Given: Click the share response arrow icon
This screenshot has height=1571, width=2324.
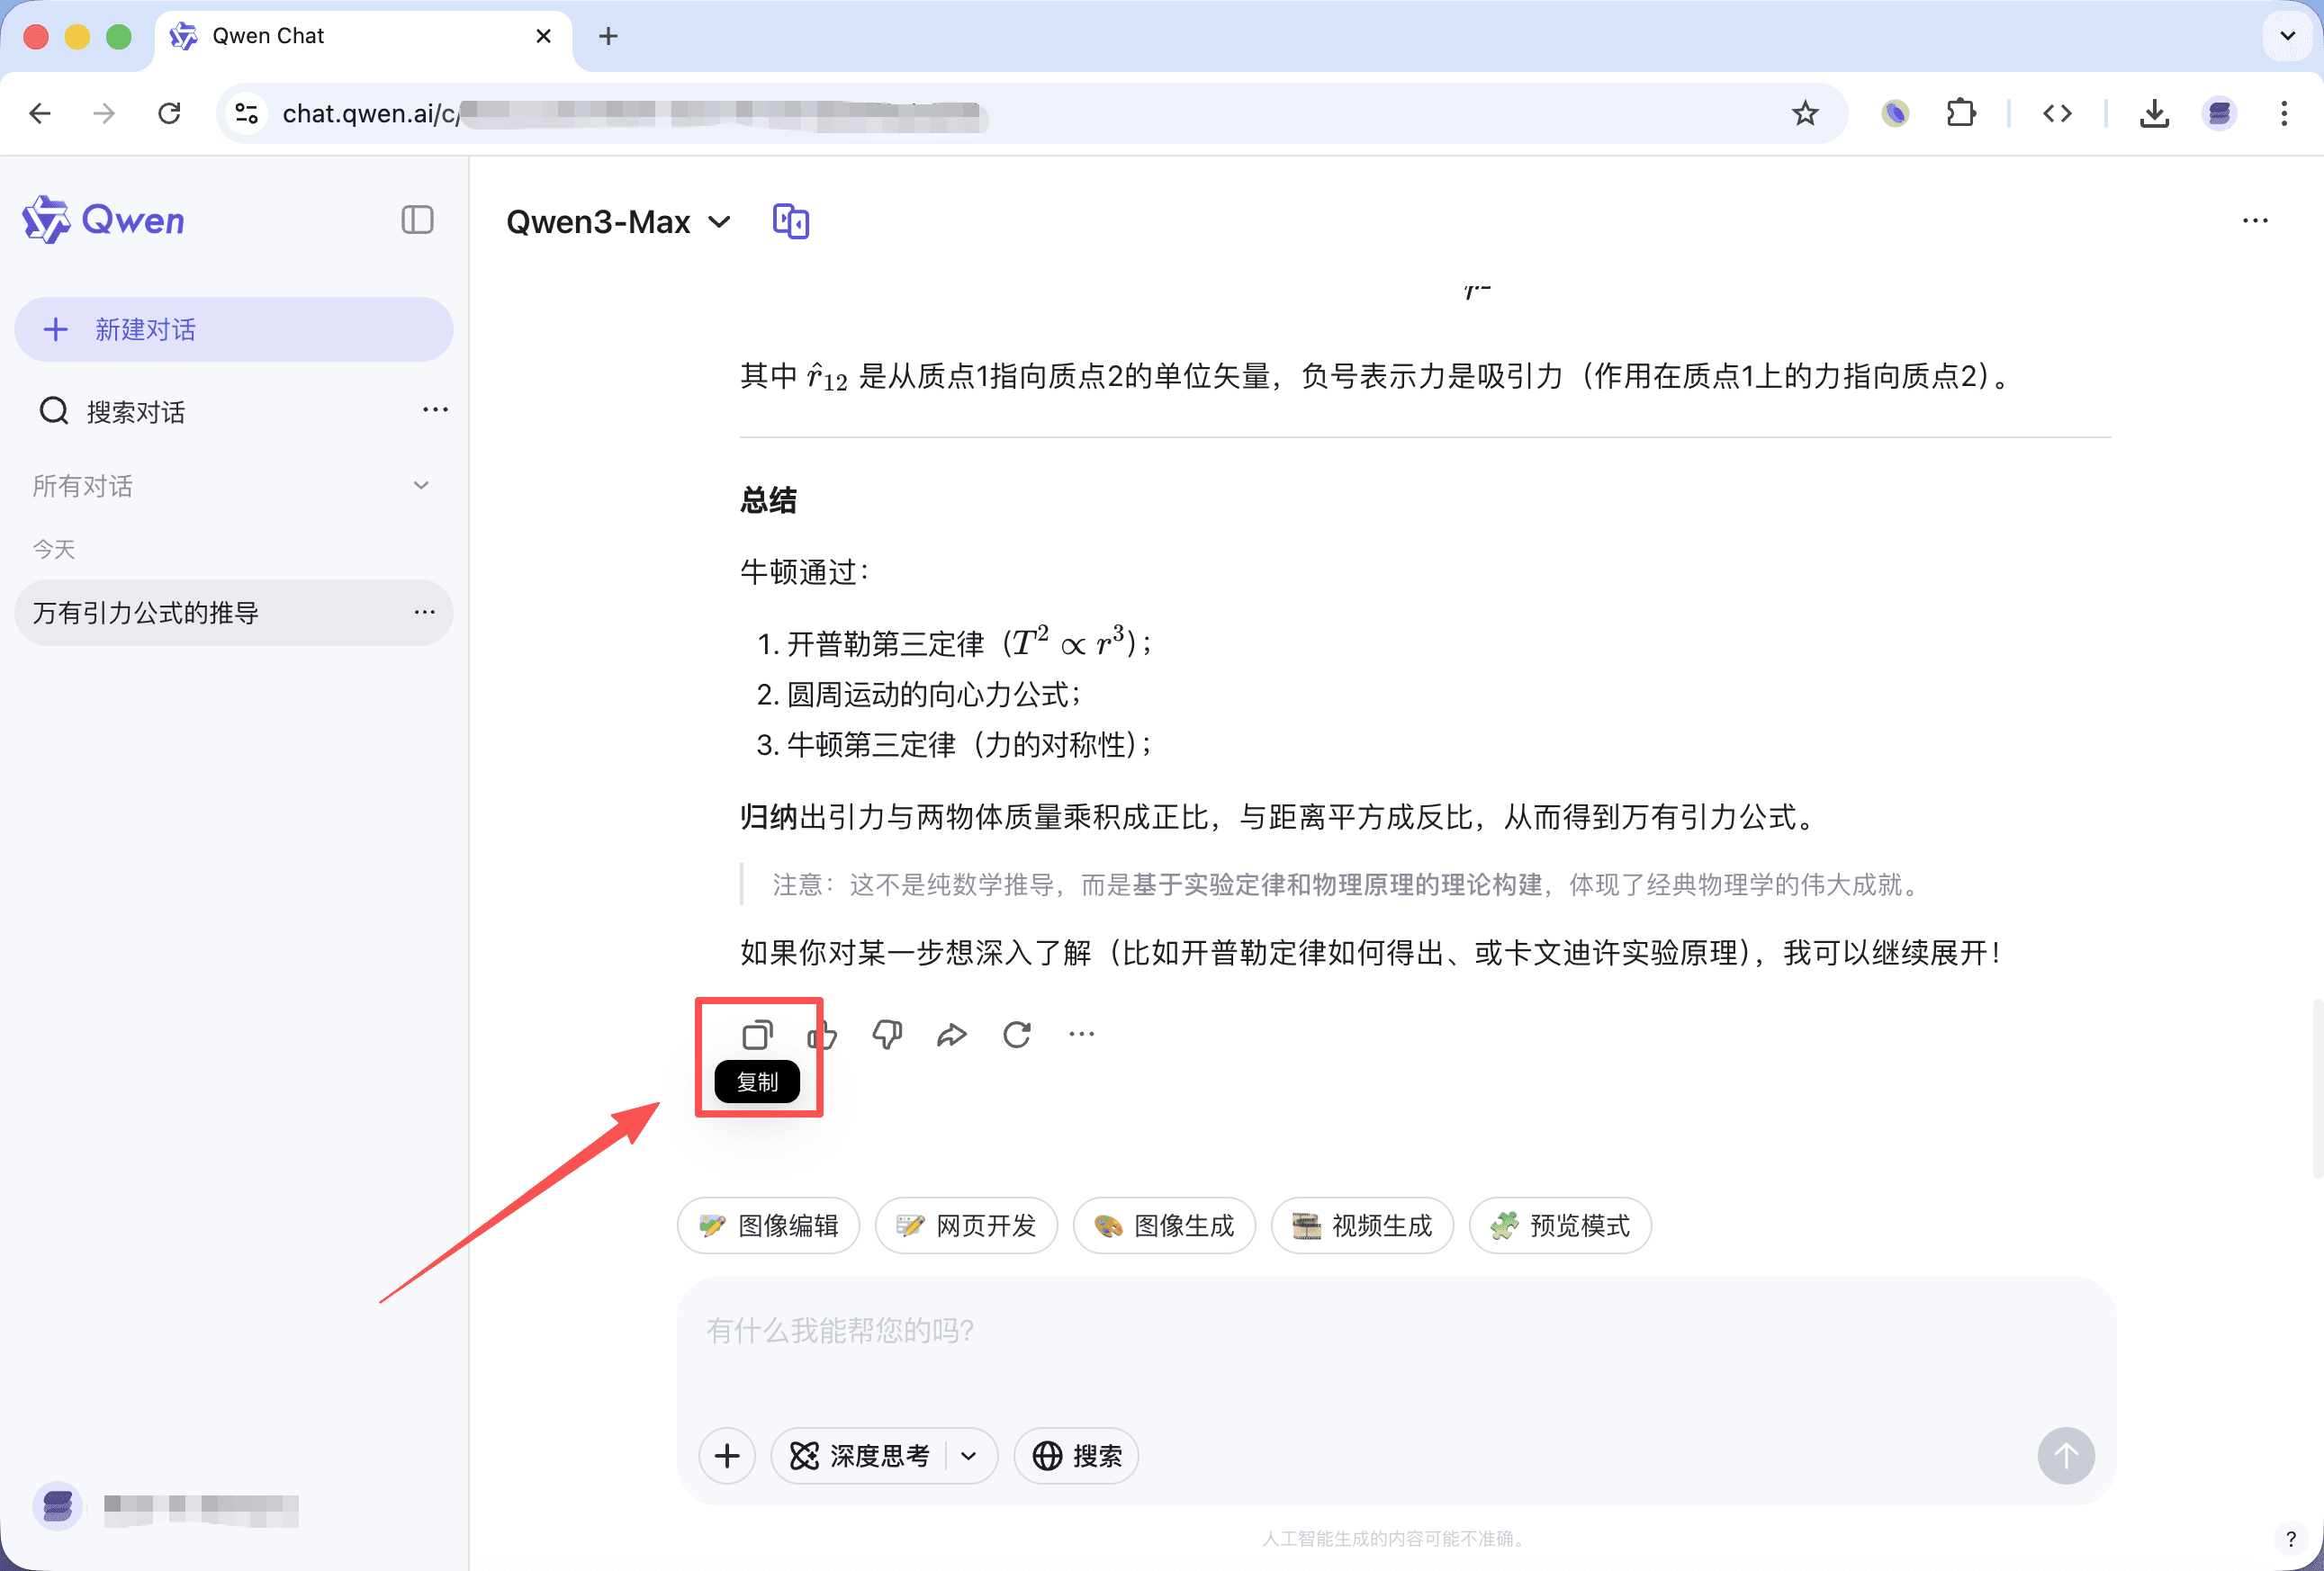Looking at the screenshot, I should pos(951,1035).
